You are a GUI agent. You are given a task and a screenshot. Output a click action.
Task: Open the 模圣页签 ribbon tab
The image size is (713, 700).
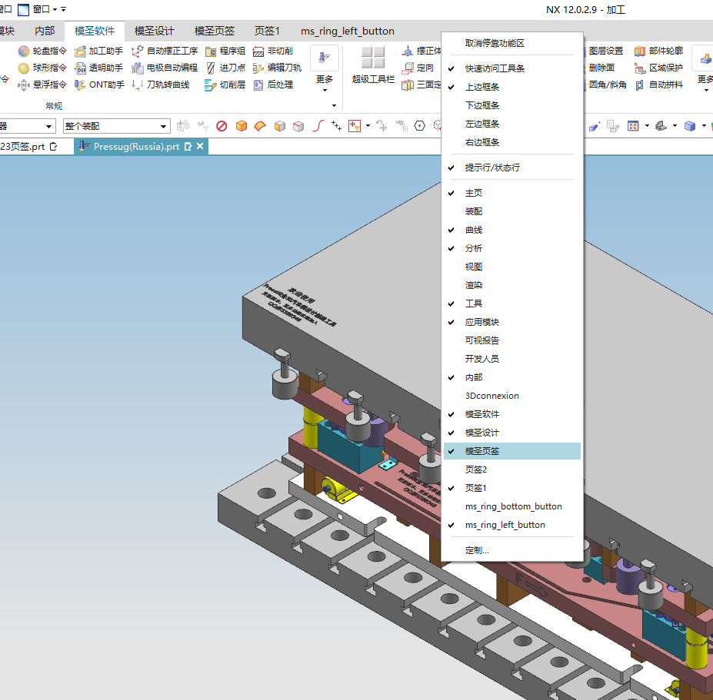214,31
